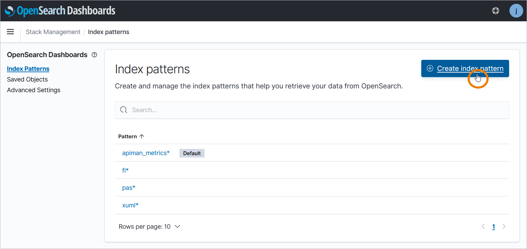
Task: Open Saved Objects in sidebar
Action: point(27,79)
